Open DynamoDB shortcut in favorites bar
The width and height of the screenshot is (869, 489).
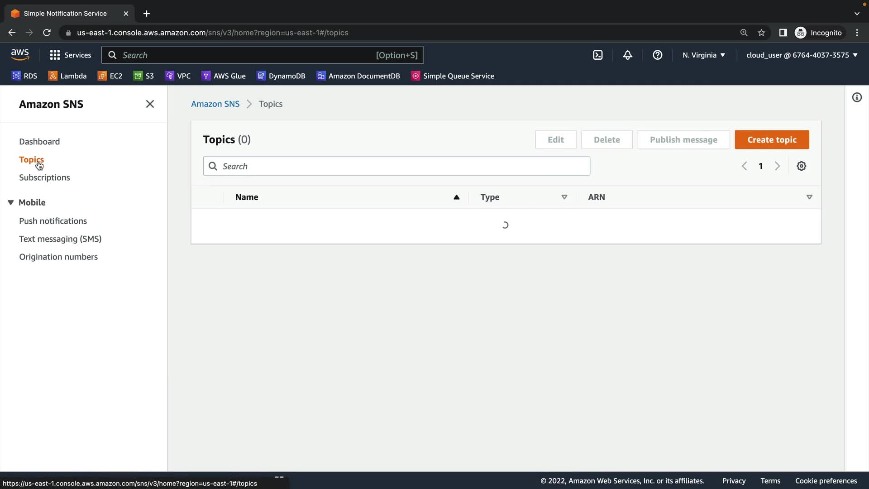281,76
